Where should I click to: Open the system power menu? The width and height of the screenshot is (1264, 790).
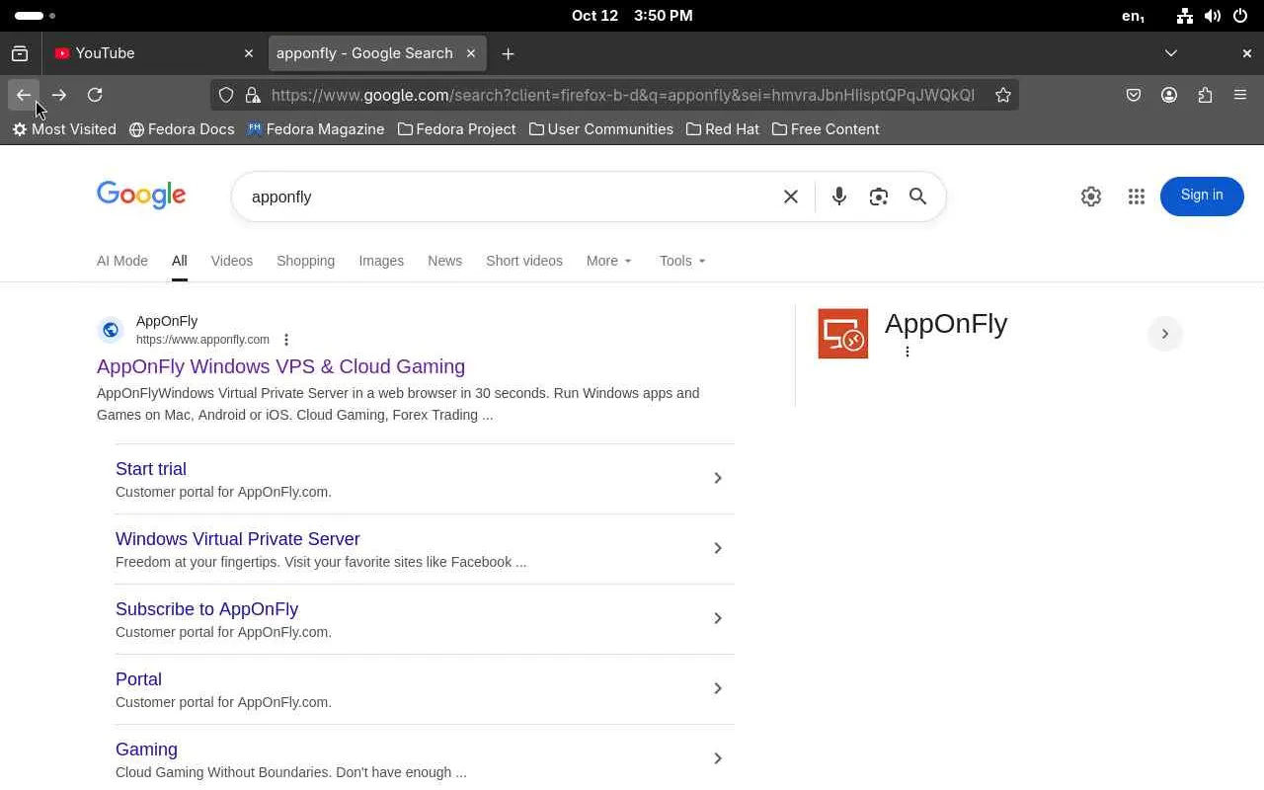coord(1240,16)
